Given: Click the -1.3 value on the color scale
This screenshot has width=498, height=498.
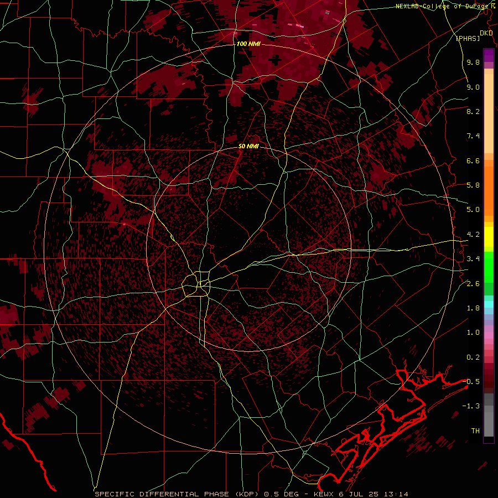Looking at the screenshot, I should click(471, 406).
